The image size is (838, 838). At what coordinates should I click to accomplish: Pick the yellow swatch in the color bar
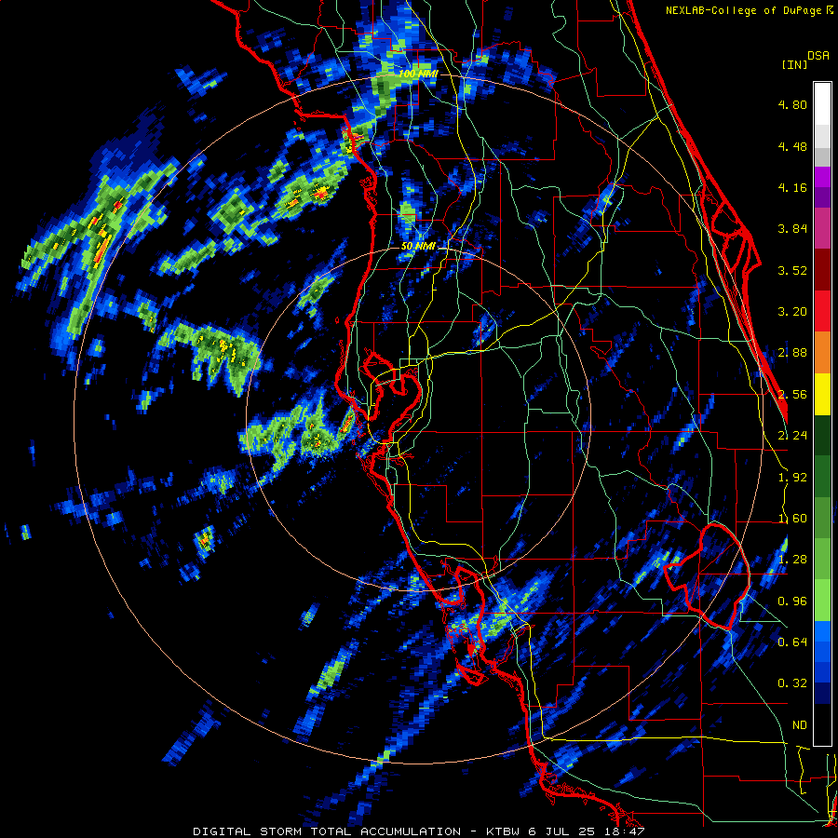click(822, 395)
